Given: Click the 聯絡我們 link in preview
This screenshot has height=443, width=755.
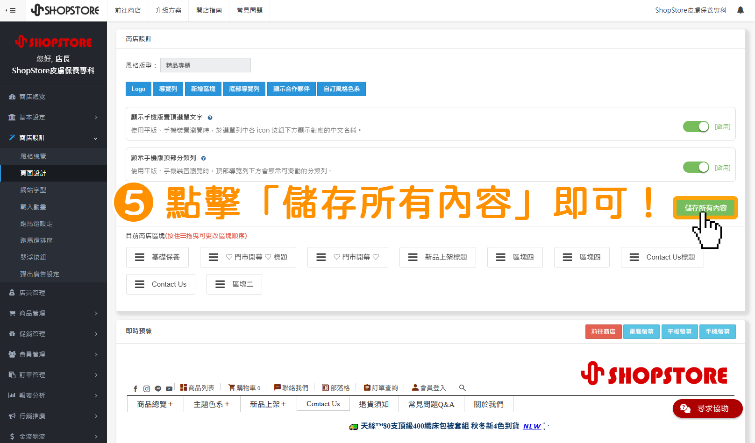Looking at the screenshot, I should point(291,388).
